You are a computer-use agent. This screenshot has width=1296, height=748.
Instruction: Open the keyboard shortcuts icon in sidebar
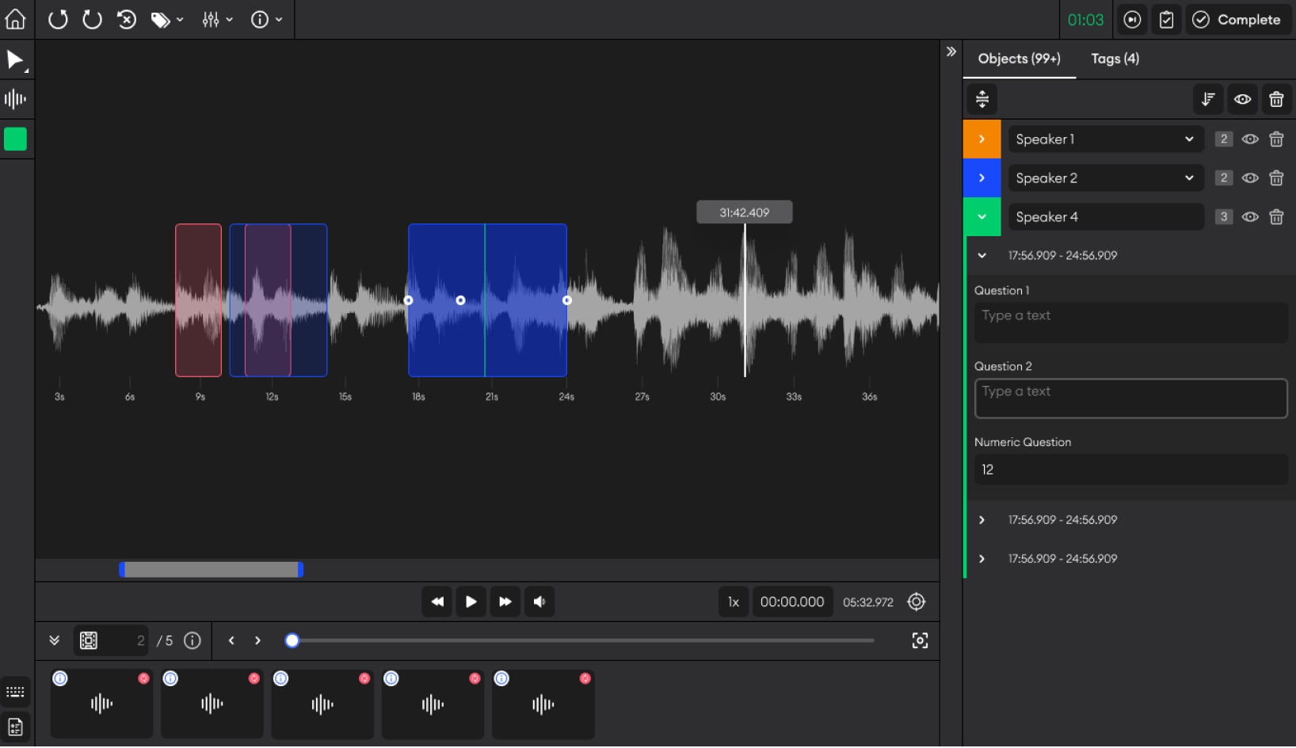[16, 691]
